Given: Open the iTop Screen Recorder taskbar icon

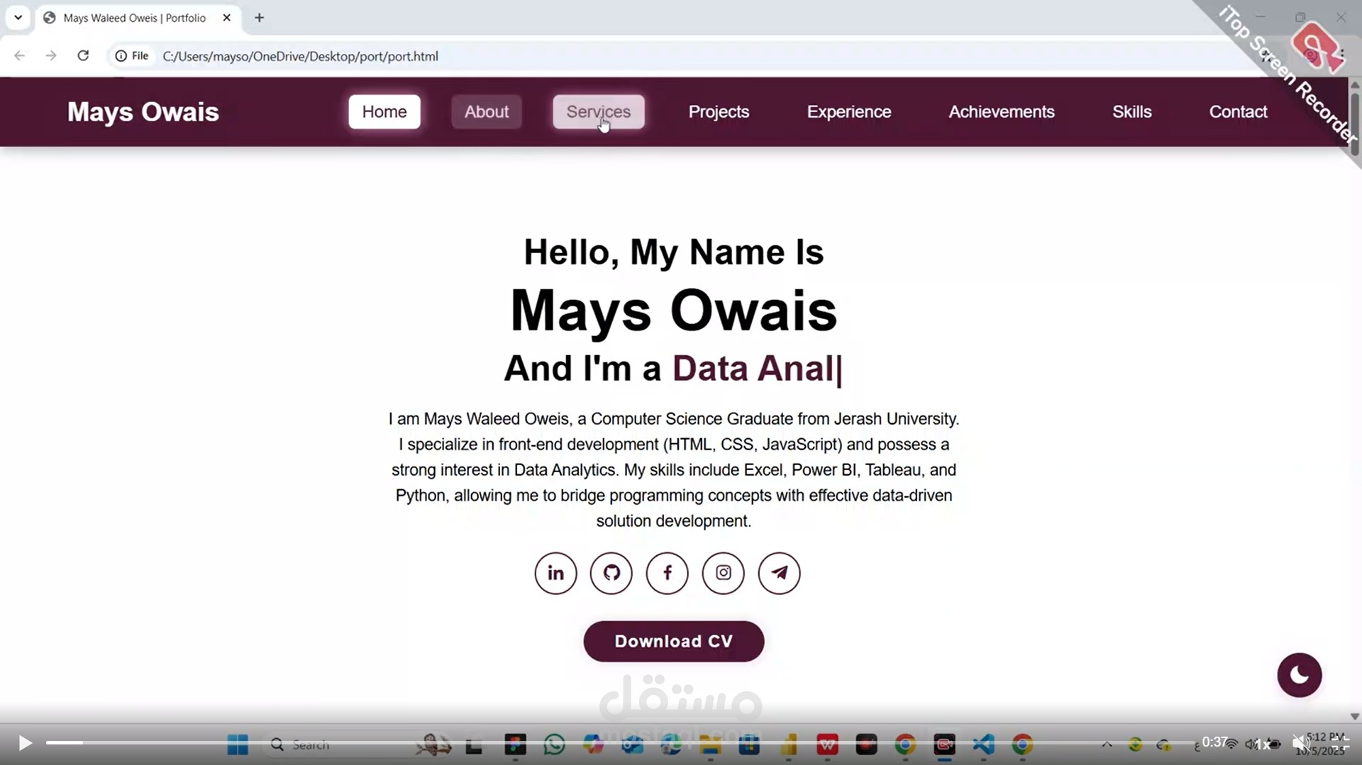Looking at the screenshot, I should click(944, 745).
